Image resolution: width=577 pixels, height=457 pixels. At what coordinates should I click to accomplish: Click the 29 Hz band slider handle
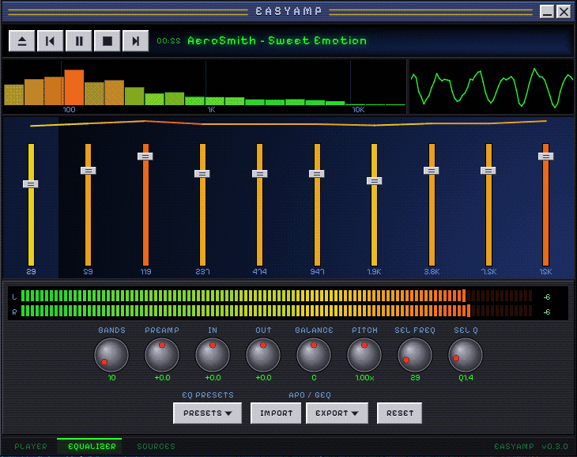[31, 184]
